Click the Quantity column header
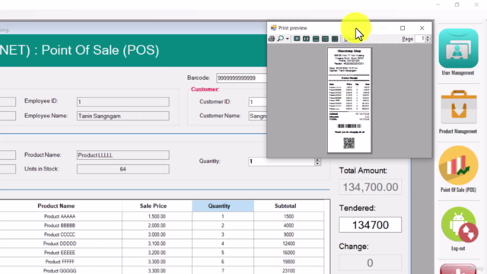This screenshot has height=274, width=487. (223, 206)
